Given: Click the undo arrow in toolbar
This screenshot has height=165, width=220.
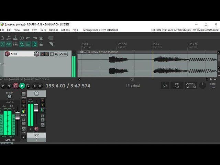Looking at the screenshot, I should tap(28, 38).
